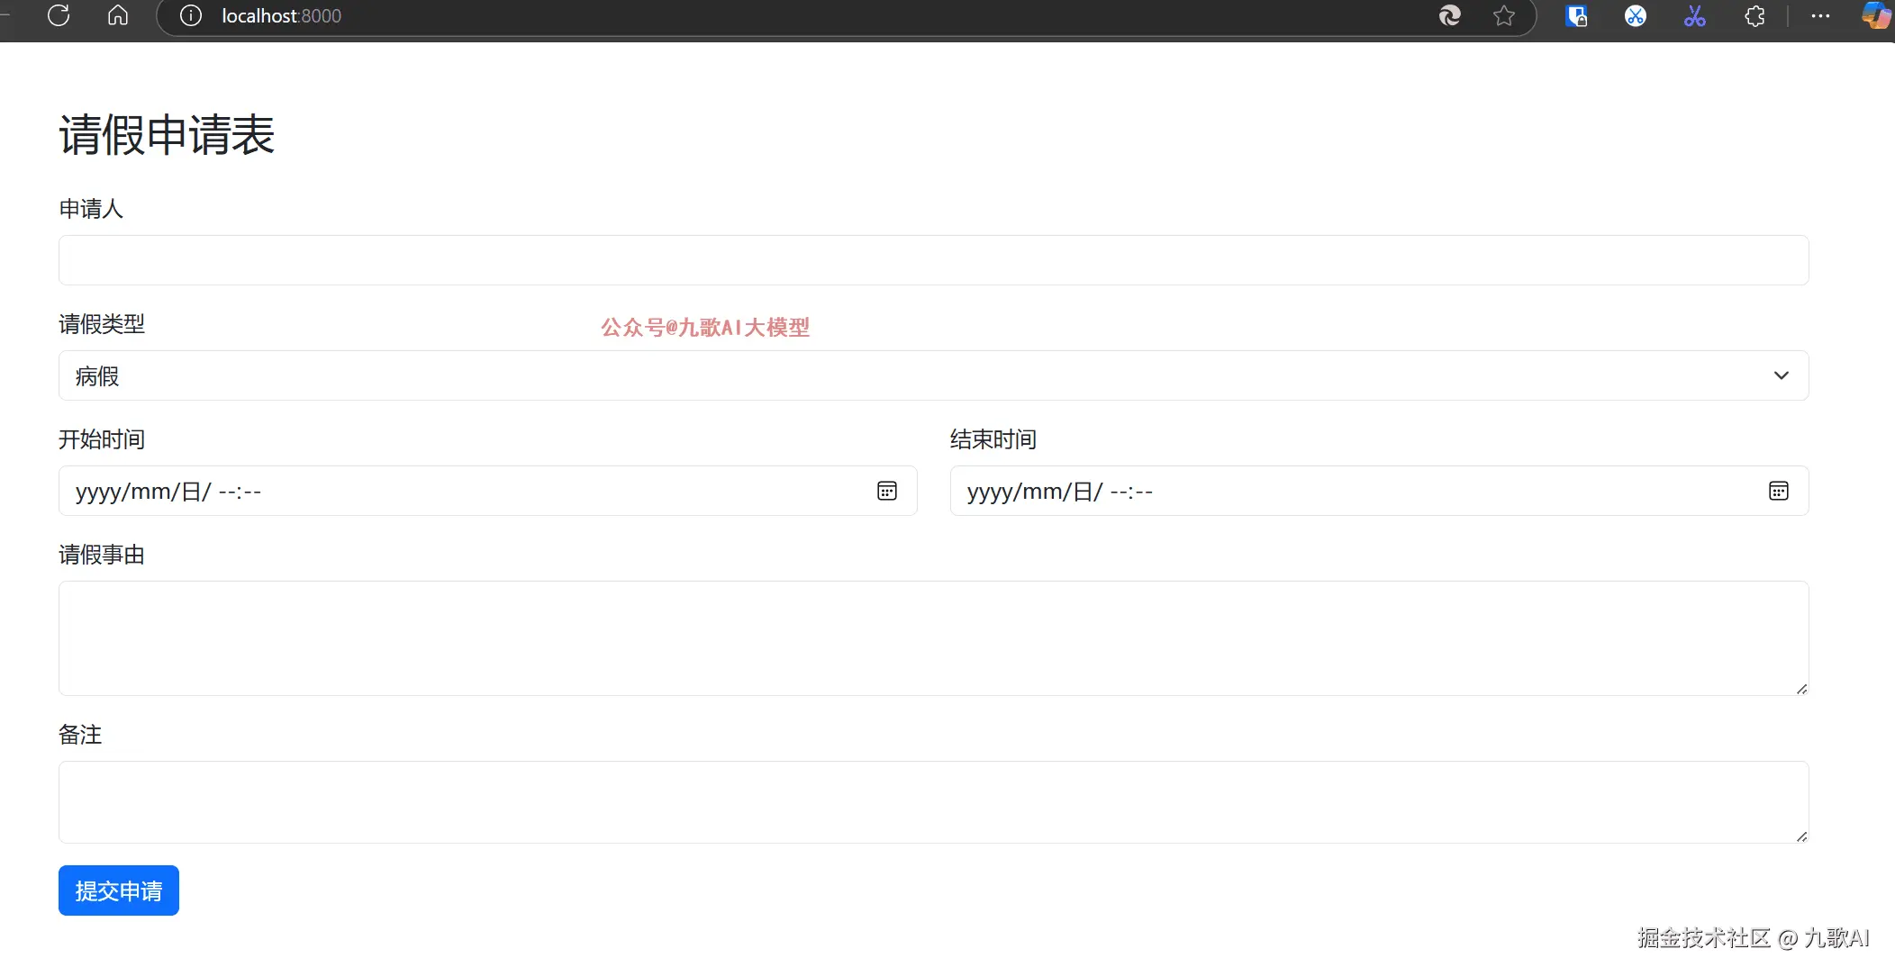The height and width of the screenshot is (976, 1895).
Task: Click inside the 请假事由 text area
Action: [x=933, y=637]
